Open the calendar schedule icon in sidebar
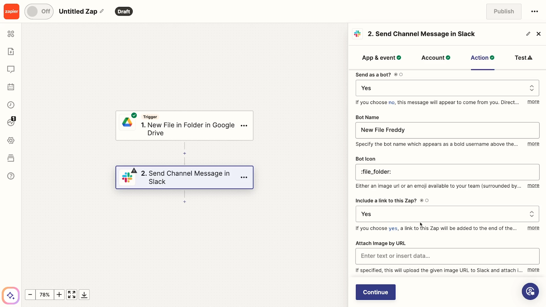Screen dimensions: 546x307 (x=11, y=87)
